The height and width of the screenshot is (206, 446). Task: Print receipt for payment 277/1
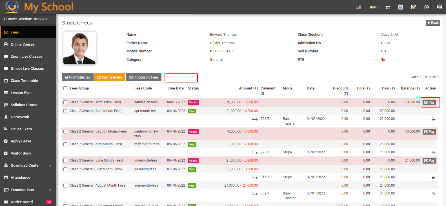(433, 153)
